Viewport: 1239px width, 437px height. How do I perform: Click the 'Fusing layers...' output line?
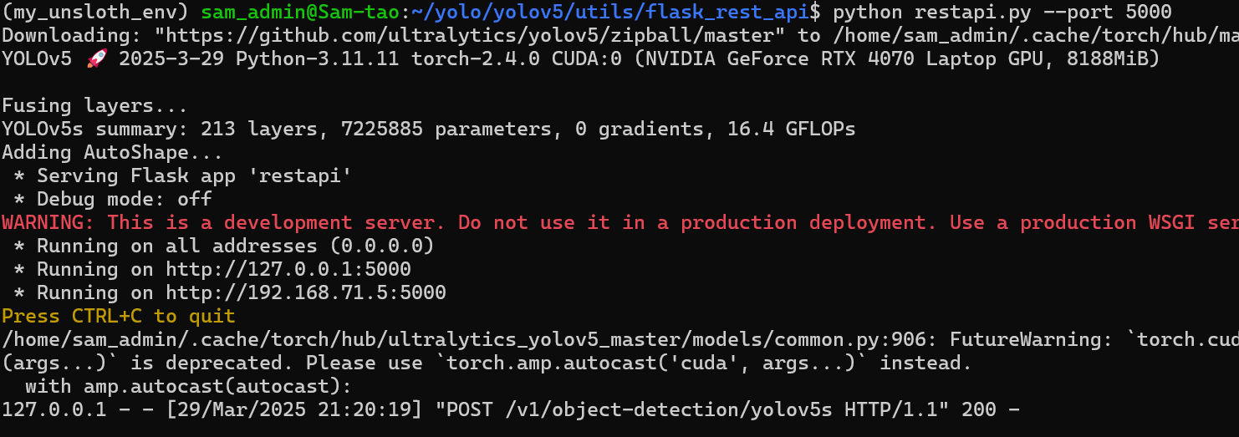(94, 106)
